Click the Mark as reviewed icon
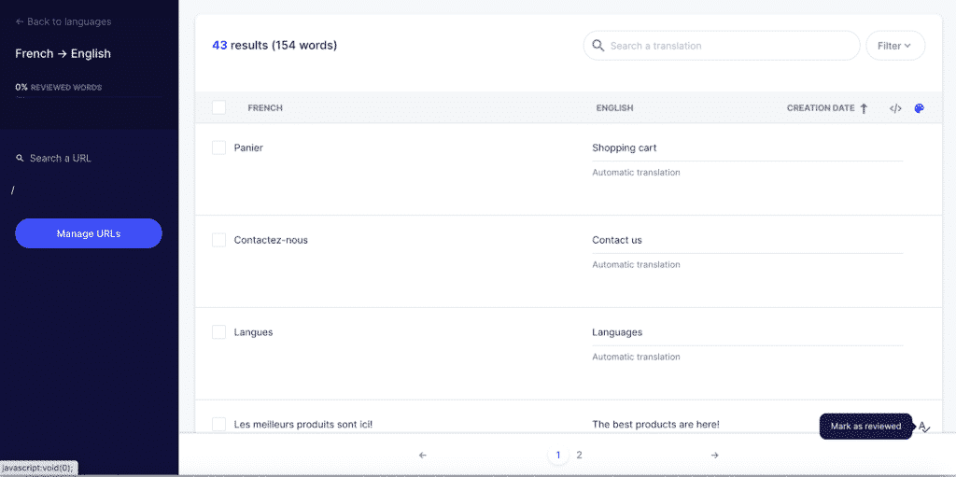Viewport: 956px width, 477px height. (x=923, y=427)
